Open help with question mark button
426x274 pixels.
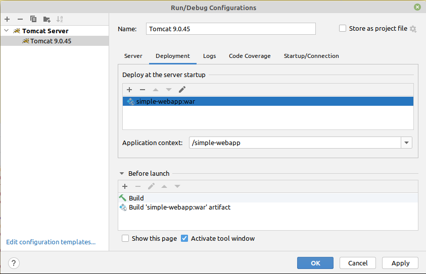(14, 263)
